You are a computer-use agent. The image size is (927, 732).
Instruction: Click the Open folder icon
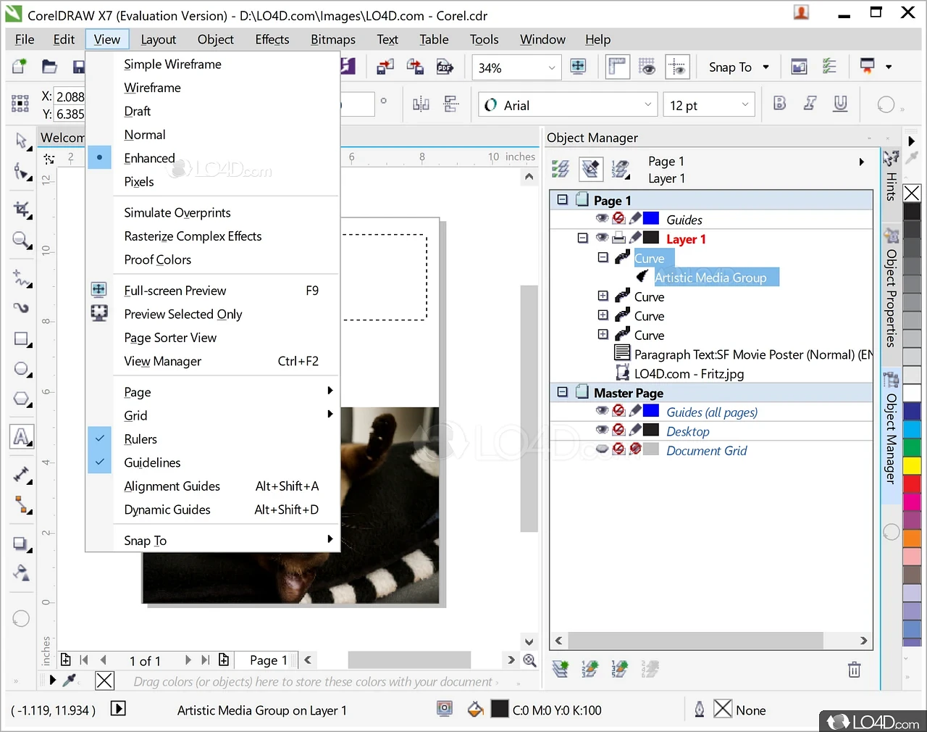49,67
